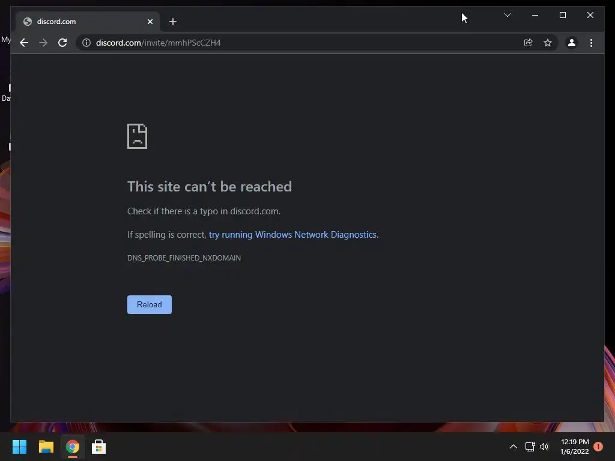The height and width of the screenshot is (461, 615).
Task: Maximize the Chrome window
Action: tap(562, 15)
